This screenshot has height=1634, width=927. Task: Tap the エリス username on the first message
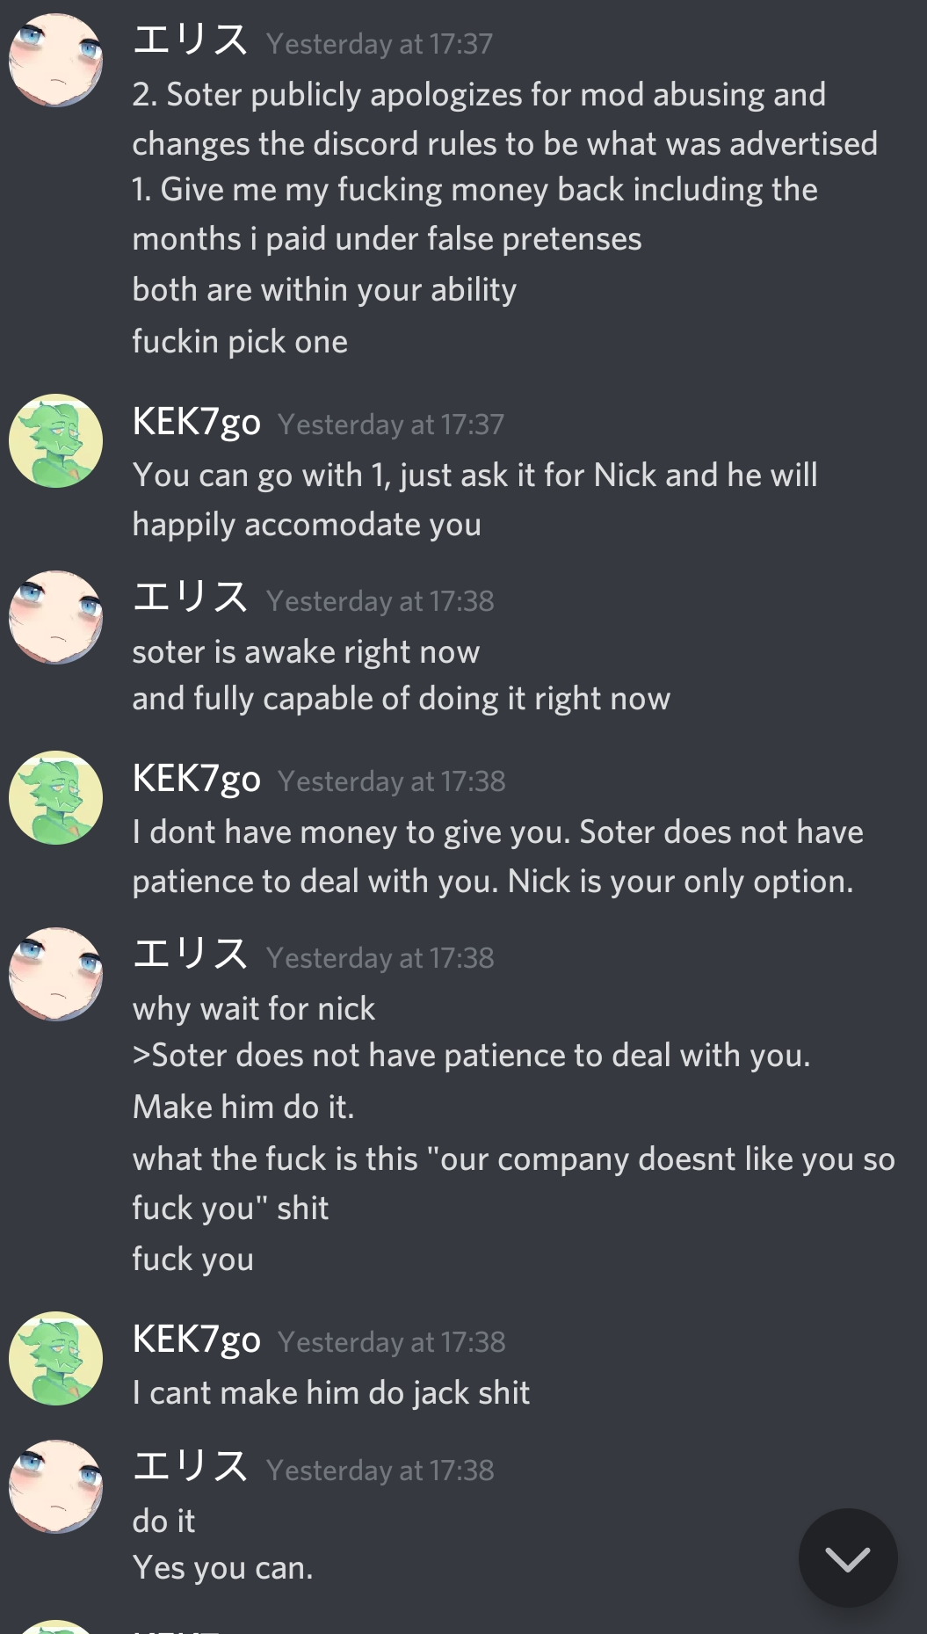point(191,40)
